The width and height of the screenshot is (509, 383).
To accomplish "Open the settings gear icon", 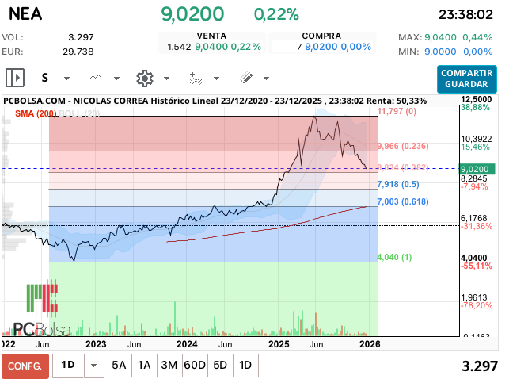I will pos(144,78).
